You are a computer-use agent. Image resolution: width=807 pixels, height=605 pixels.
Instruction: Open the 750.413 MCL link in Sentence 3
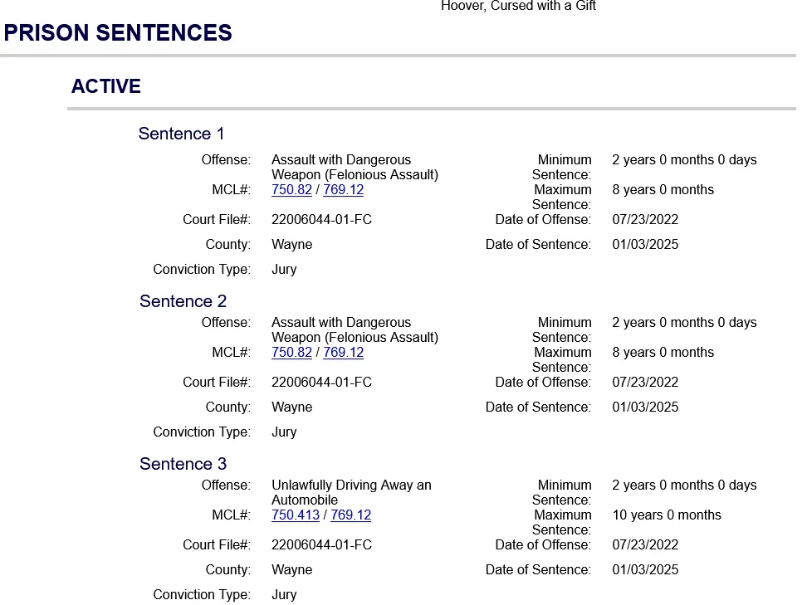[x=295, y=515]
